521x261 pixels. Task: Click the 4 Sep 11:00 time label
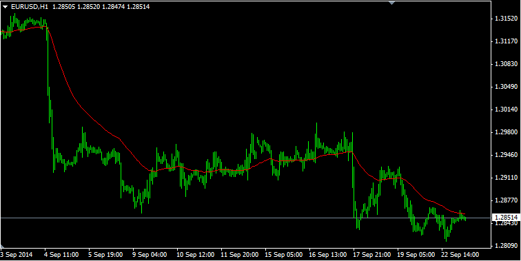pos(62,255)
